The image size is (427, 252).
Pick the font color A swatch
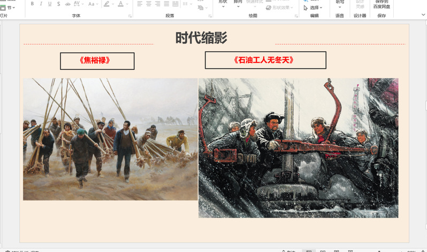pyautogui.click(x=120, y=4)
